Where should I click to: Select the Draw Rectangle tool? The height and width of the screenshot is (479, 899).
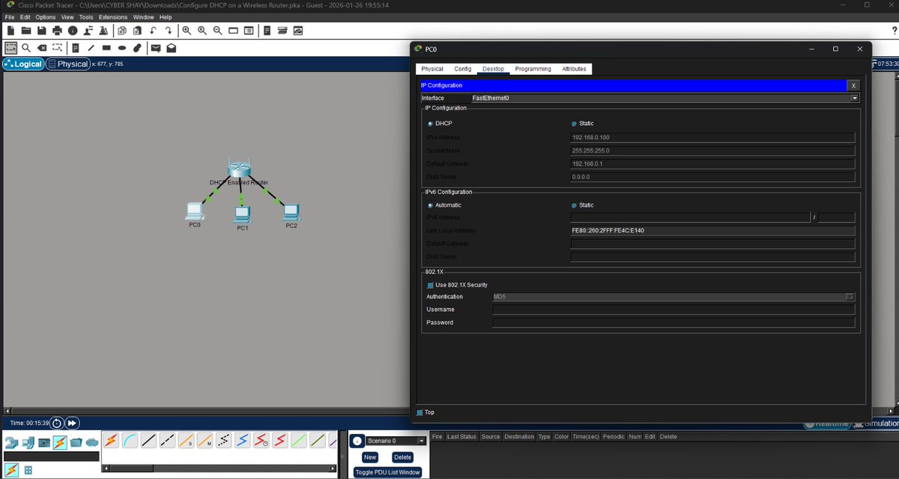click(x=106, y=47)
